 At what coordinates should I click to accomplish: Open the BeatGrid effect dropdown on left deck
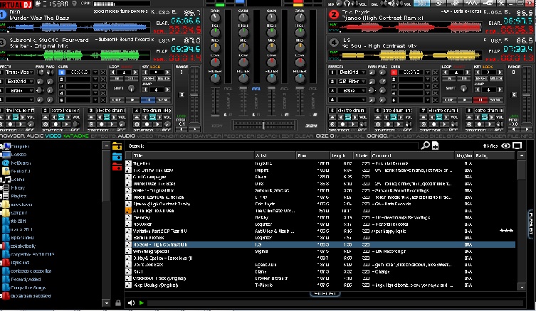[19, 82]
